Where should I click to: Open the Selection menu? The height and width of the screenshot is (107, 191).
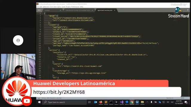pos(46,7)
